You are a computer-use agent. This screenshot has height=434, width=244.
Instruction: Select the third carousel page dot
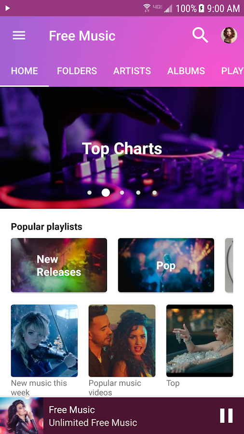coord(122,192)
